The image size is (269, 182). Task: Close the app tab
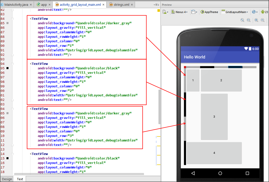point(50,5)
